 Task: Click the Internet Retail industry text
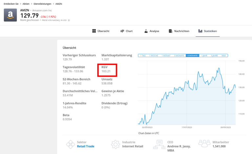point(133,146)
